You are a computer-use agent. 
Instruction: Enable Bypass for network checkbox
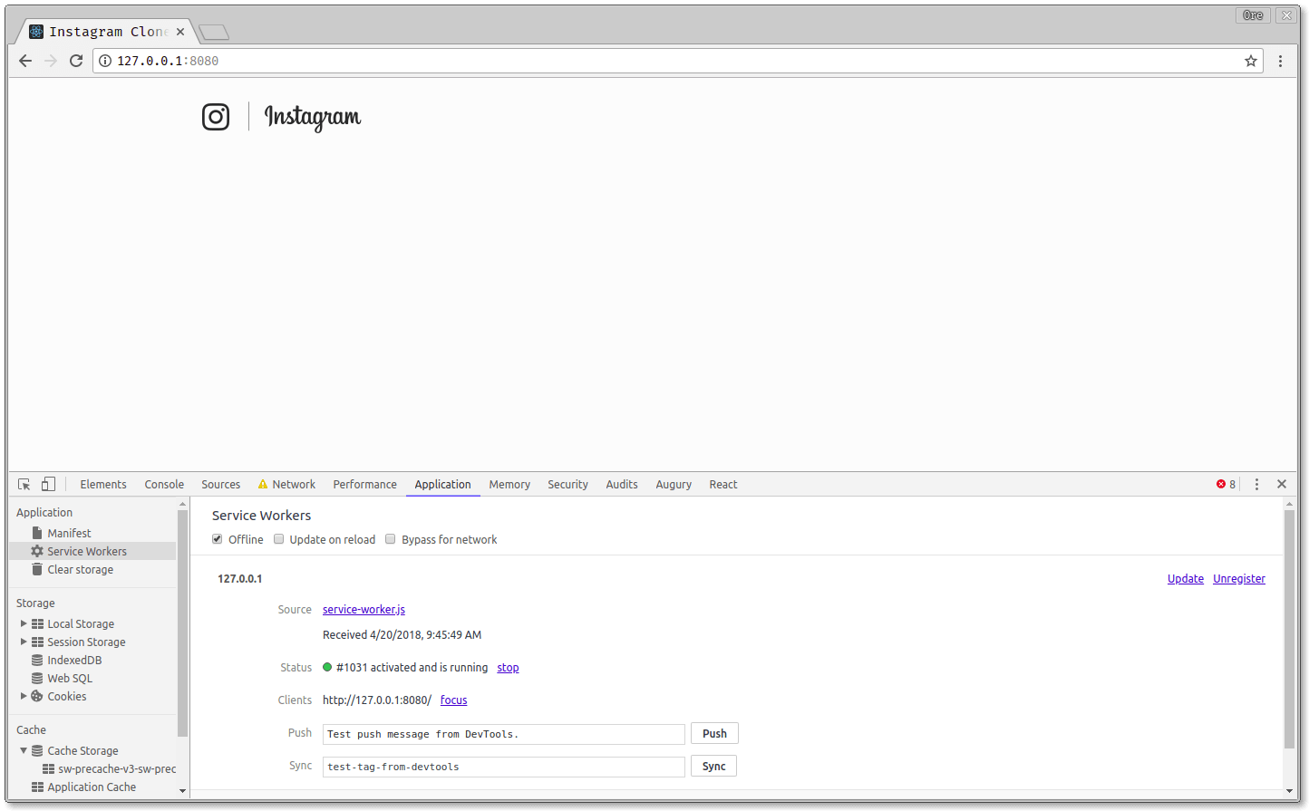(x=391, y=539)
